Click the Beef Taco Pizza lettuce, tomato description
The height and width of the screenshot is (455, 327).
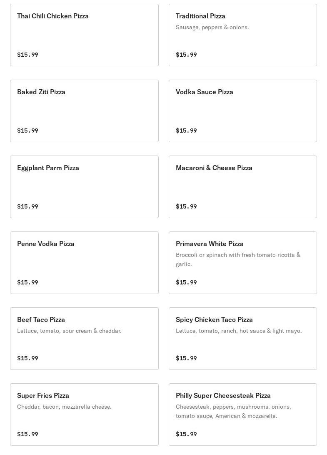[69, 331]
